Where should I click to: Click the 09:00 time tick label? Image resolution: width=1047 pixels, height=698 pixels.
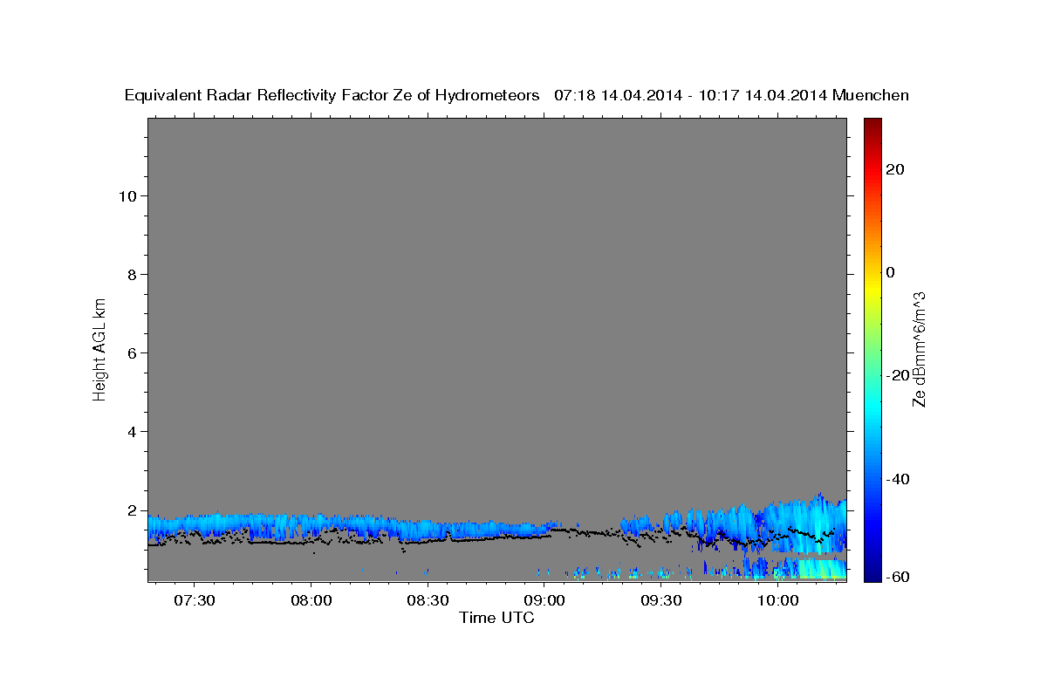point(544,601)
